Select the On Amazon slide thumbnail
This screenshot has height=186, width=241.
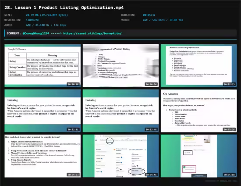(199, 111)
